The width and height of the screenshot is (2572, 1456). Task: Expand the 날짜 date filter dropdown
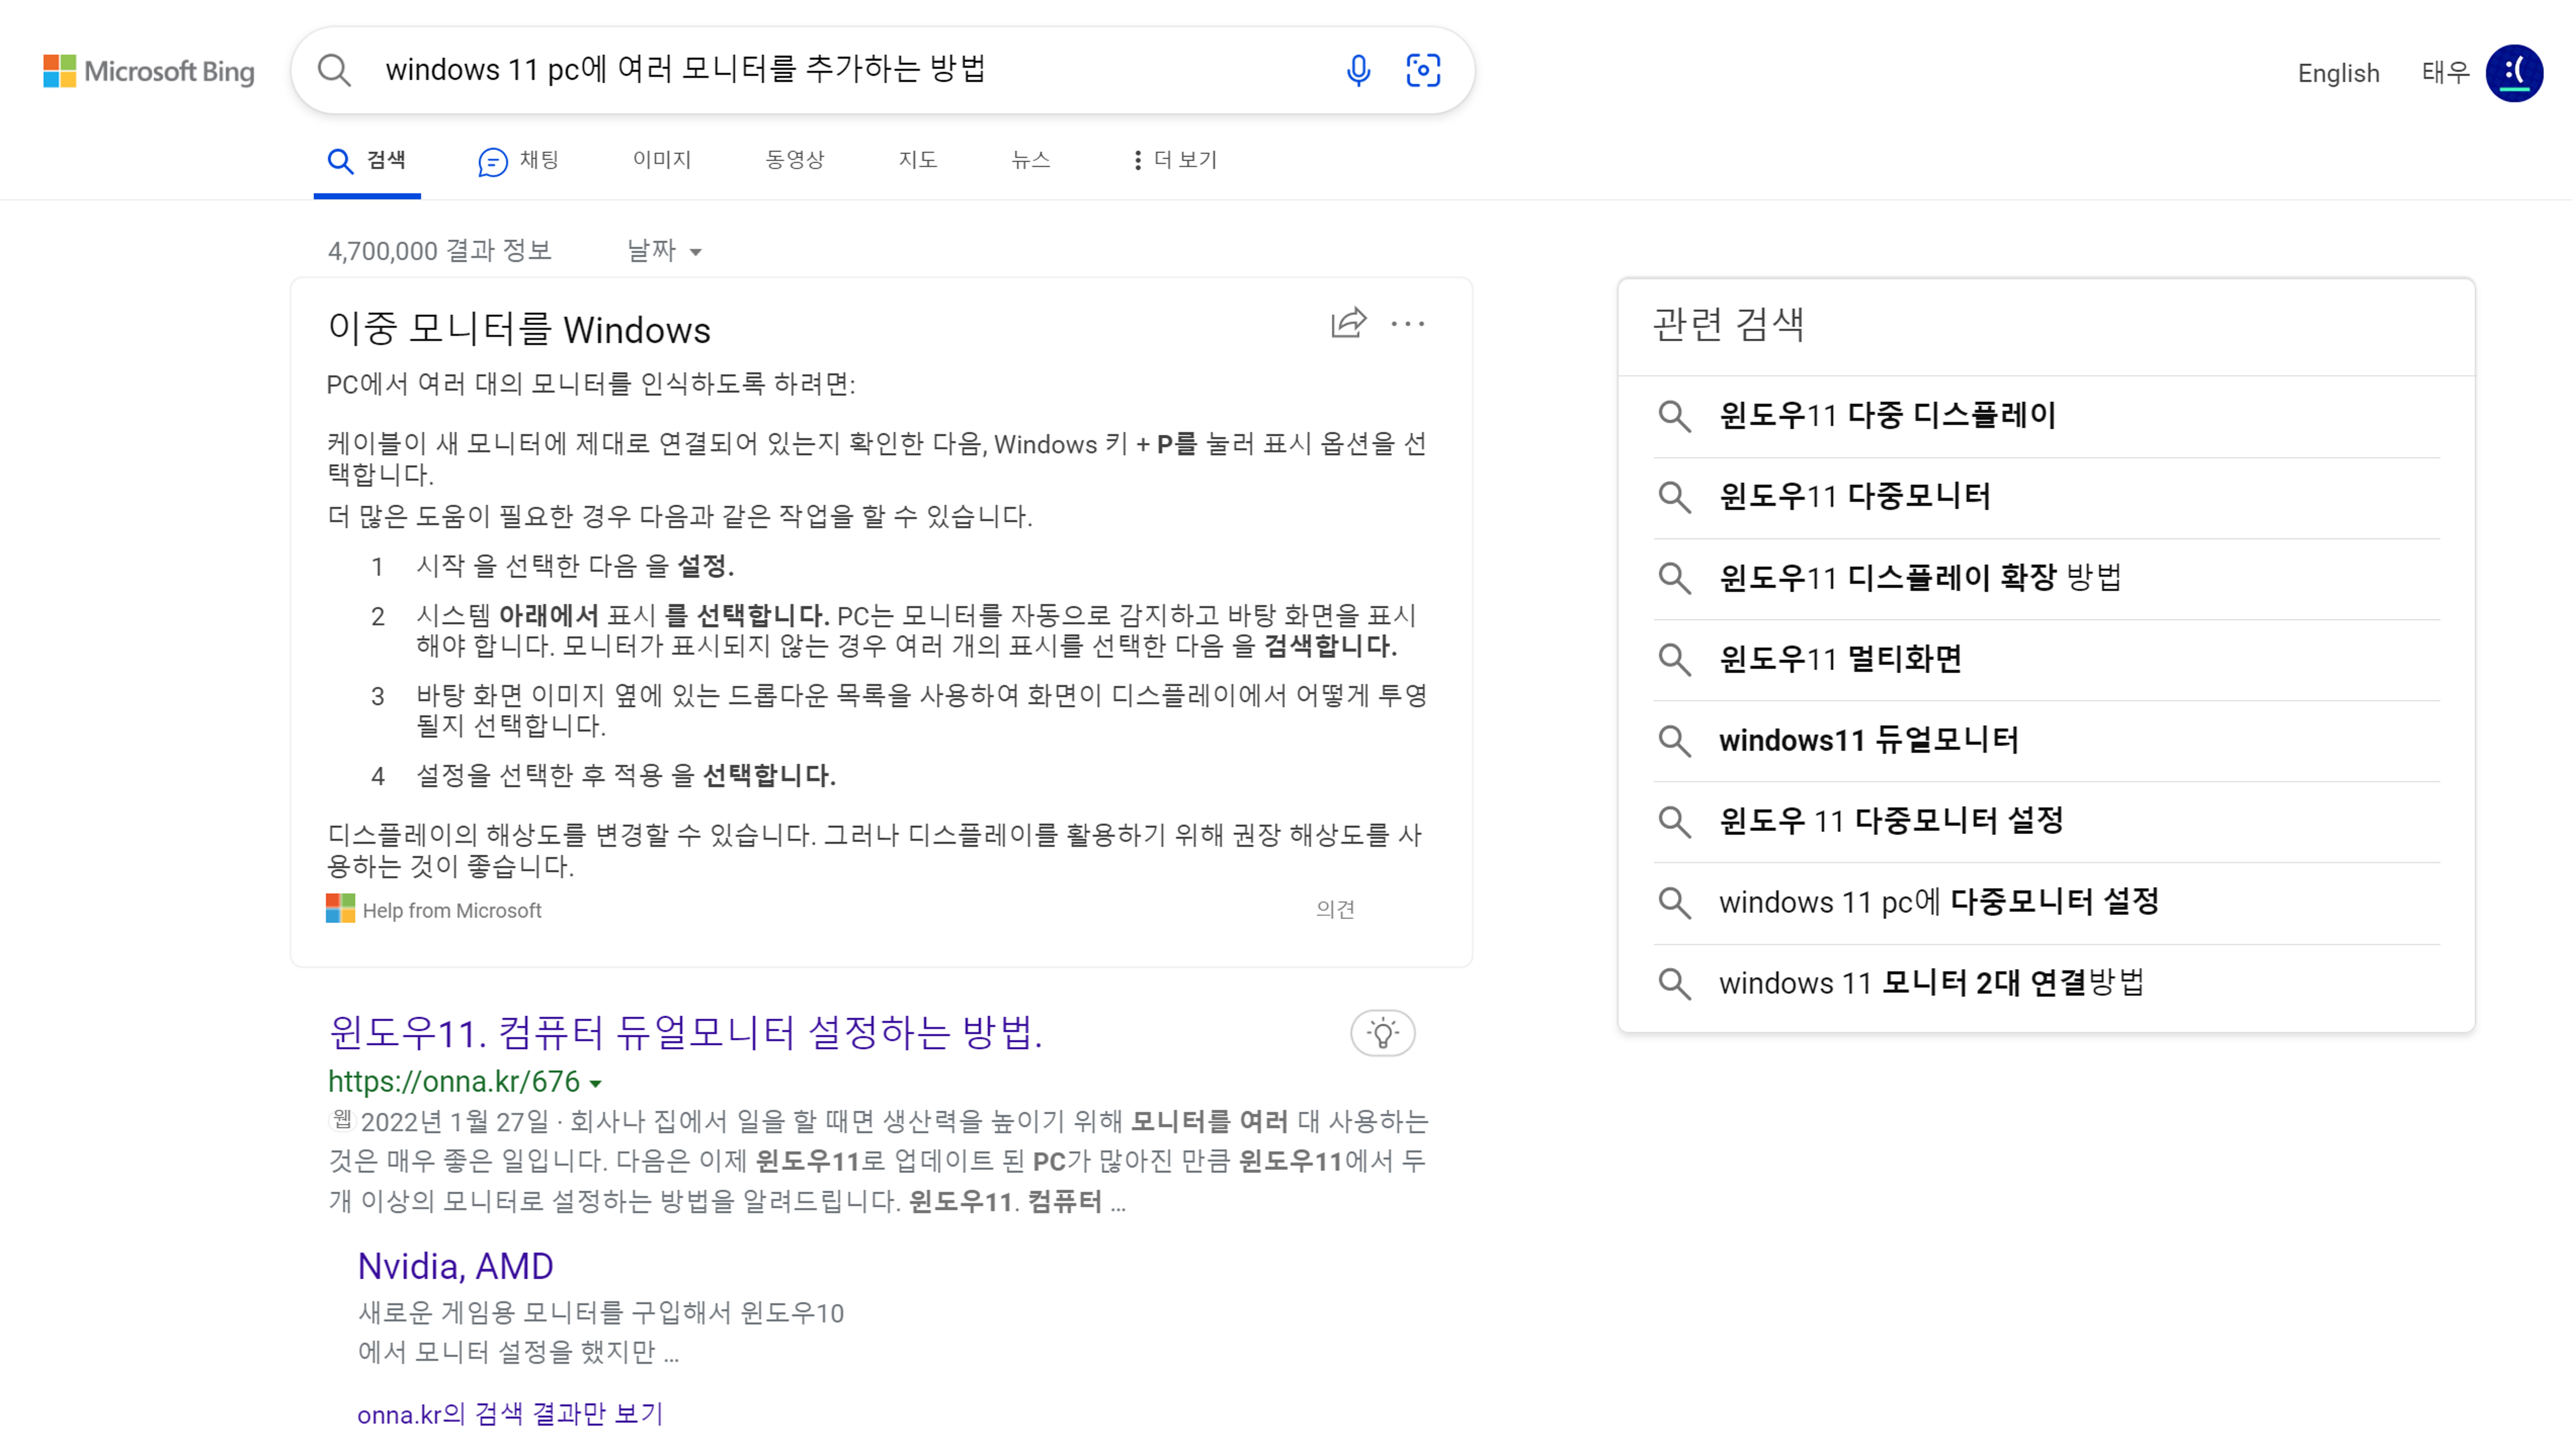coord(663,250)
